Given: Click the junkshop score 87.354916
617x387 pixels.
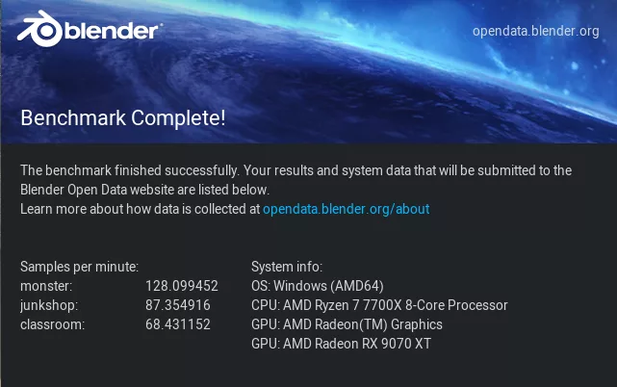Looking at the screenshot, I should (x=178, y=305).
